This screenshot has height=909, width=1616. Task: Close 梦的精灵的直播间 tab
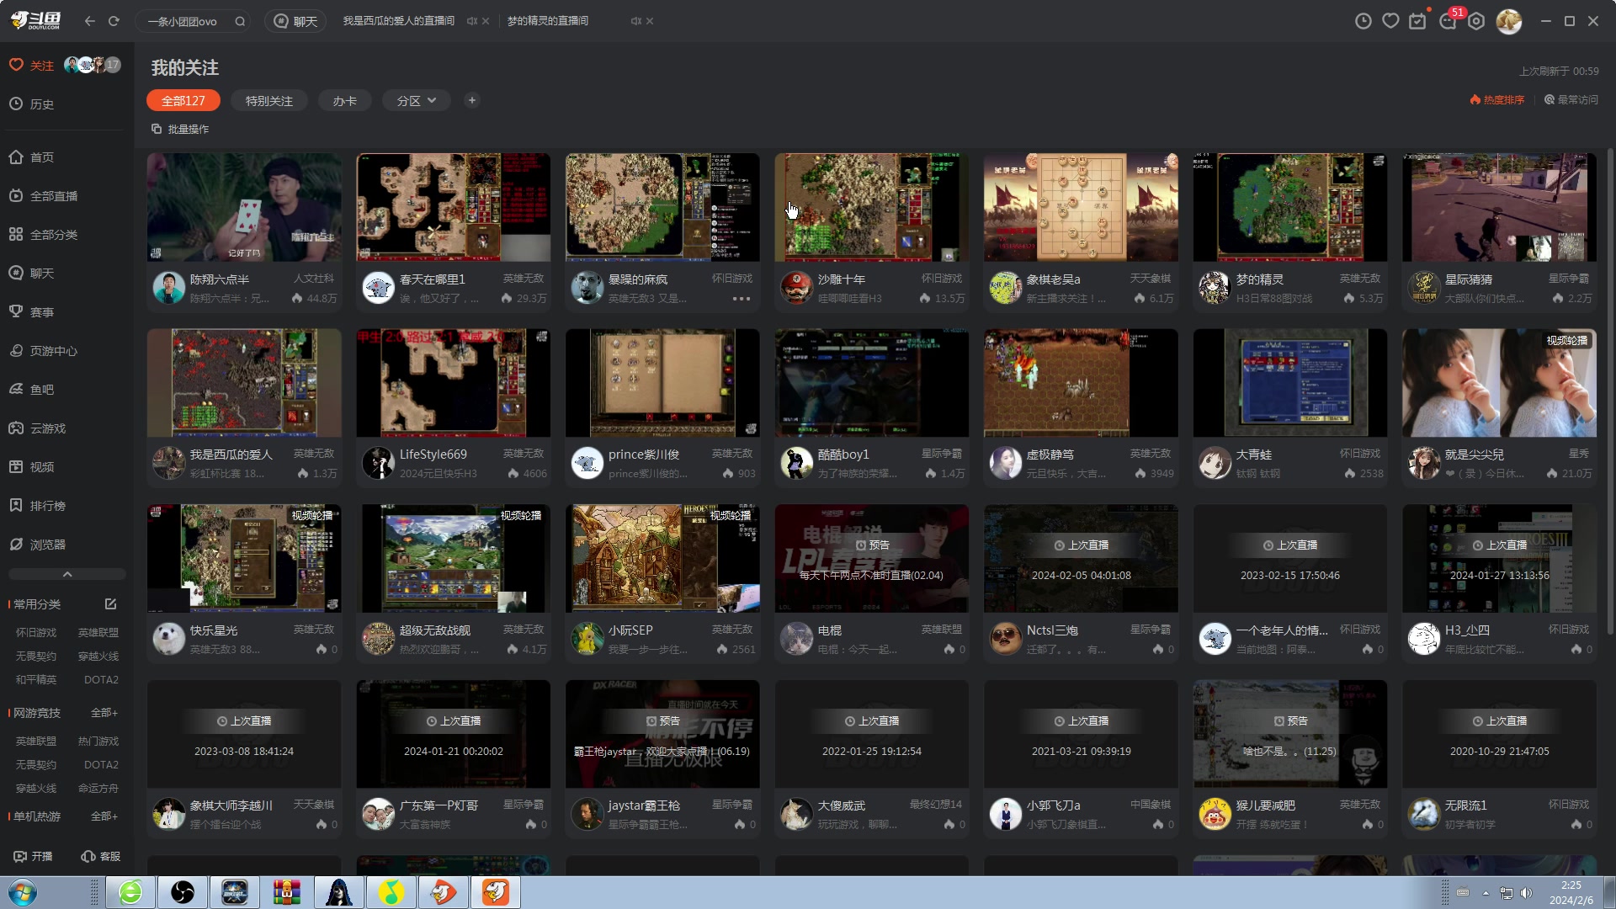(650, 21)
